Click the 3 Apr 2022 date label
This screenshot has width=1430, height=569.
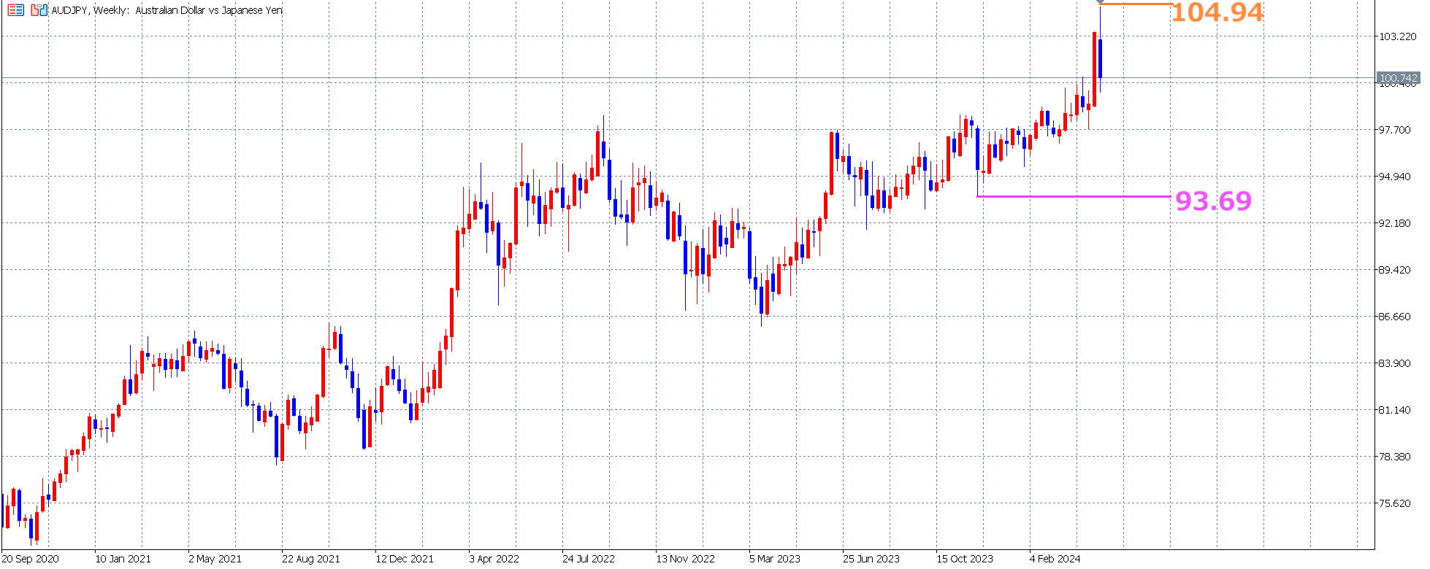[x=494, y=559]
